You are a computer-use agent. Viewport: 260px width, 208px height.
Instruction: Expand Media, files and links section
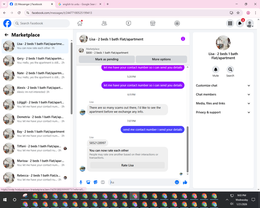pyautogui.click(x=223, y=103)
